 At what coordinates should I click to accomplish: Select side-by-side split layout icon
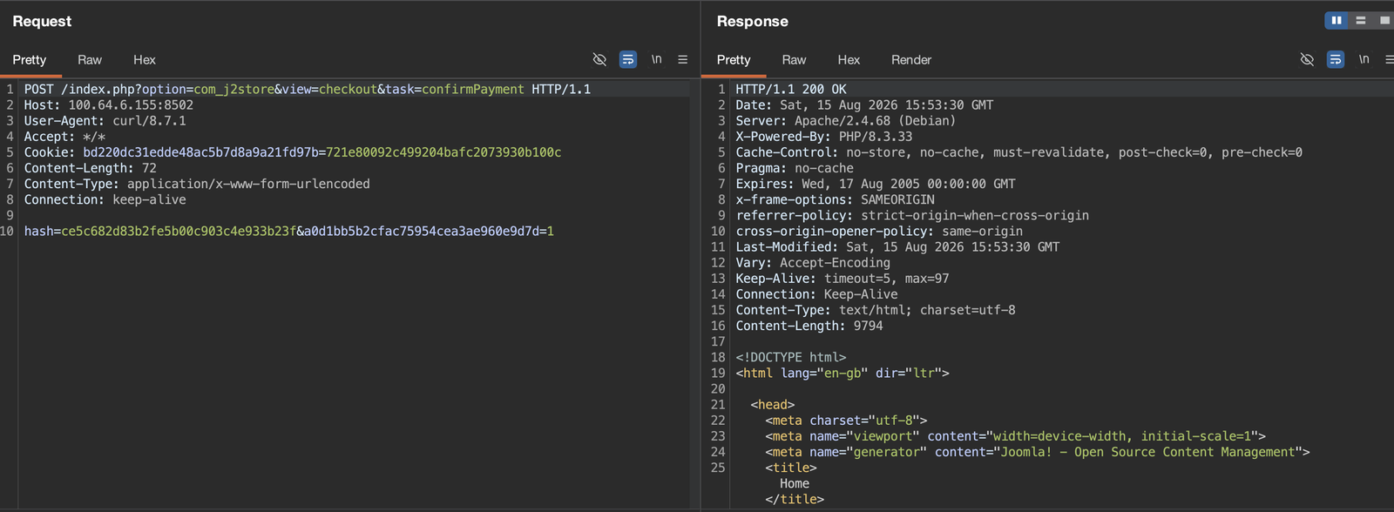pos(1336,20)
